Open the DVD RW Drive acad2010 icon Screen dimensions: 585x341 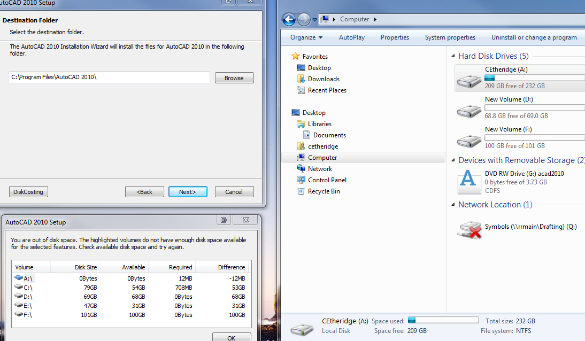tap(468, 181)
